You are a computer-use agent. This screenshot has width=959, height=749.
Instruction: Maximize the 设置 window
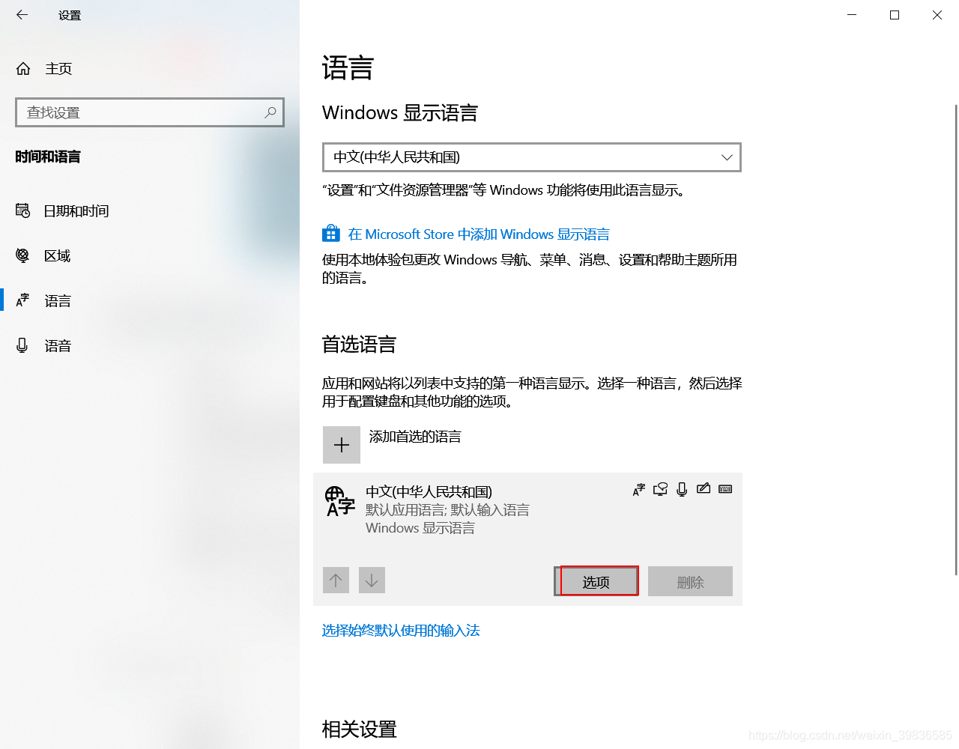click(895, 15)
